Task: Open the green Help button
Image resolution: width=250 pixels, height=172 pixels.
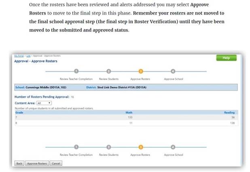Action: pyautogui.click(x=226, y=58)
